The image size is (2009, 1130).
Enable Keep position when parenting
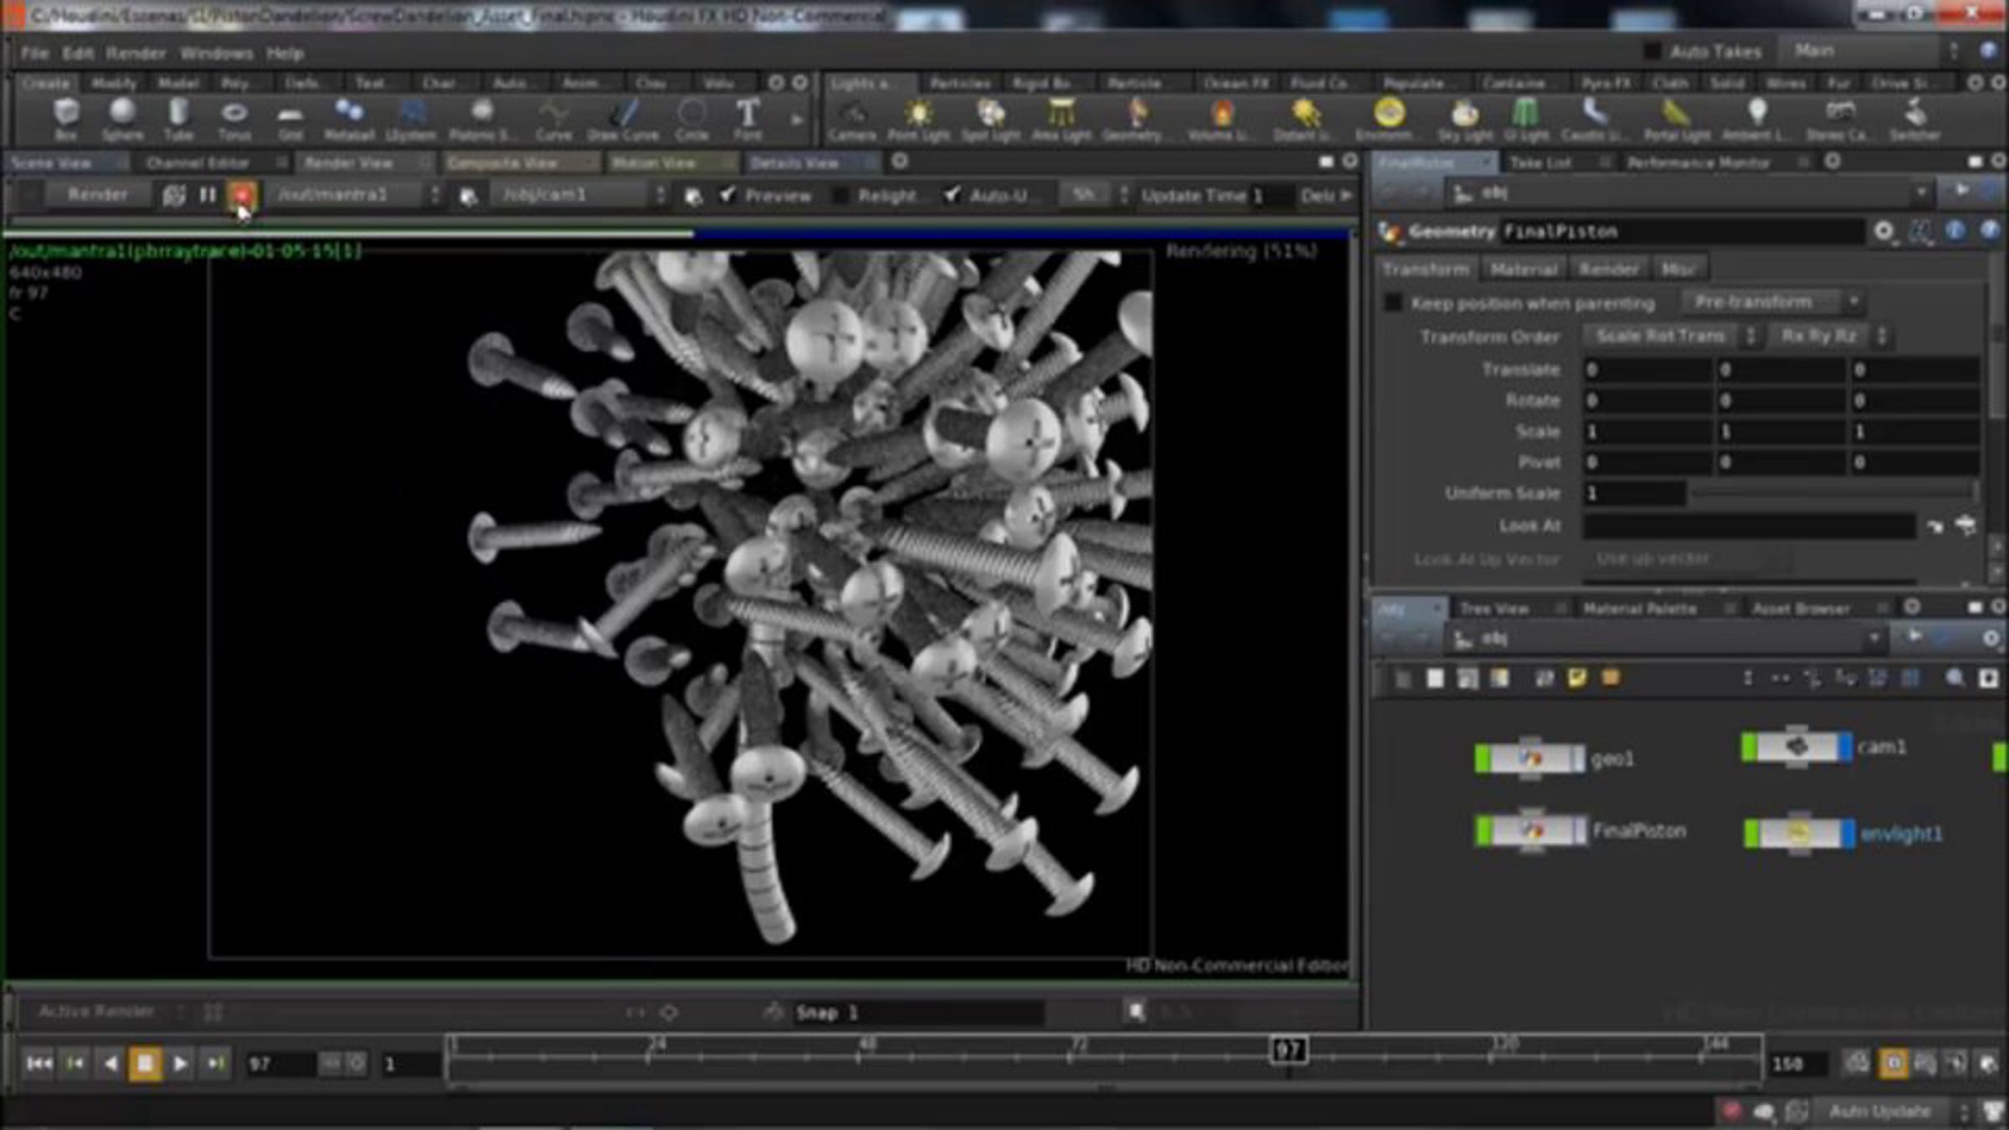coord(1393,303)
